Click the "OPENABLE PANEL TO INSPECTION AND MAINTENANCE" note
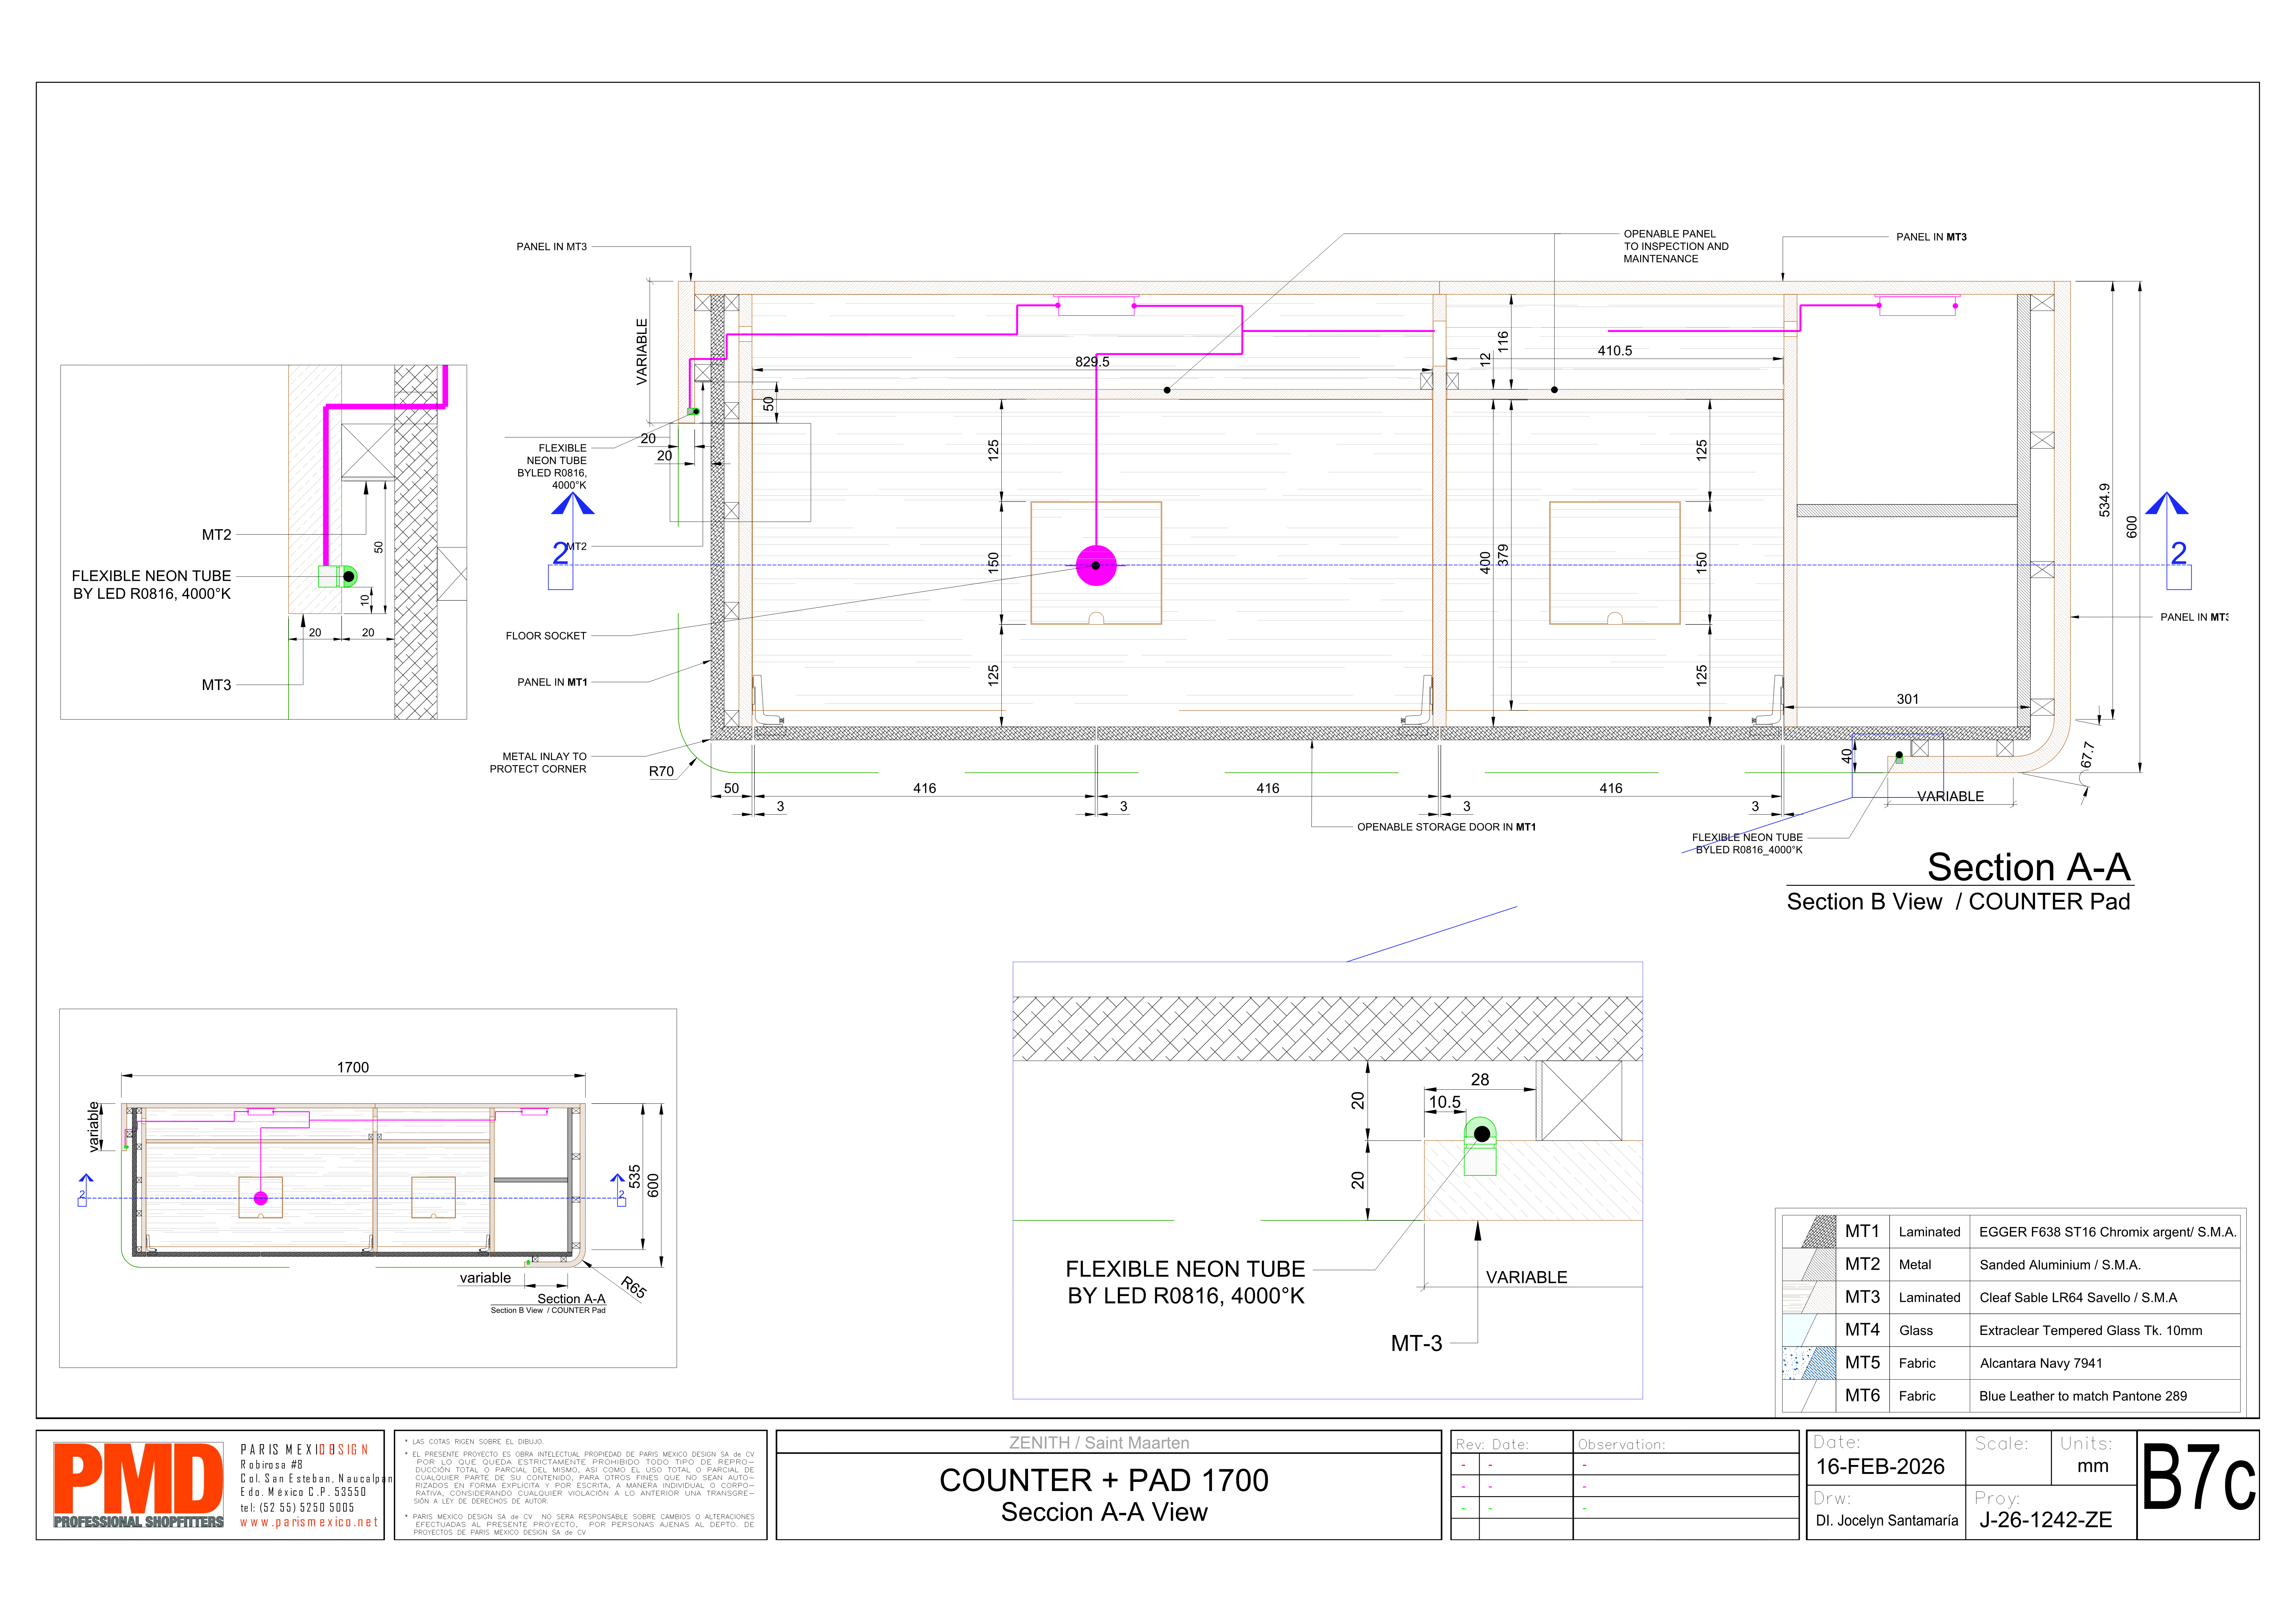Image resolution: width=2296 pixels, height=1622 pixels. [x=1676, y=246]
